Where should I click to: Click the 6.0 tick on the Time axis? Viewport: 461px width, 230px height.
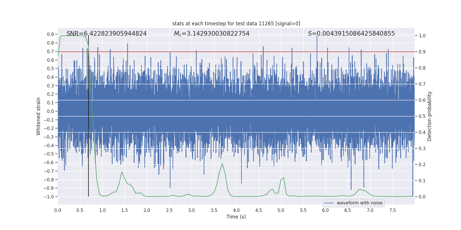[326, 210]
